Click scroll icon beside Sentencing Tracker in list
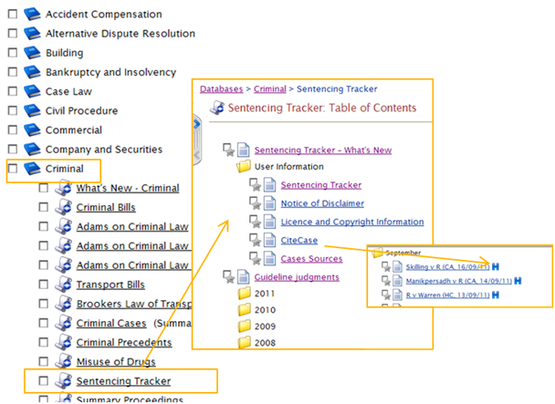Screen dimensions: 555x404 pos(64,380)
